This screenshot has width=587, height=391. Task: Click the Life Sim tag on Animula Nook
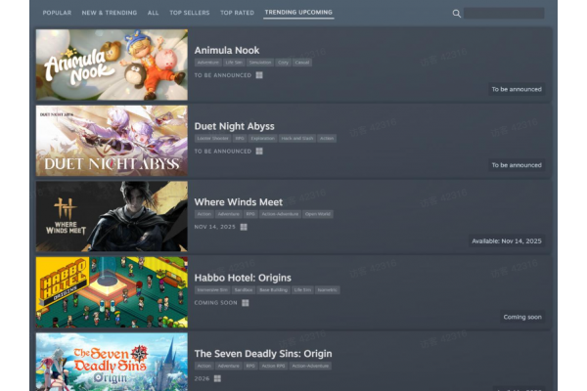234,63
